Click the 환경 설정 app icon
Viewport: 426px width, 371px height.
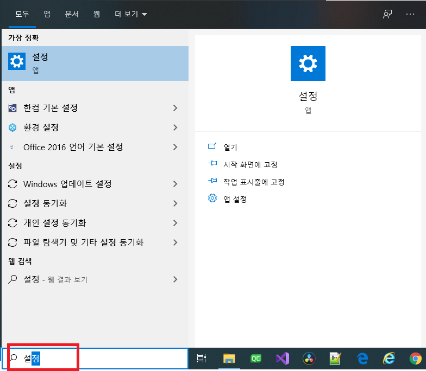point(12,127)
